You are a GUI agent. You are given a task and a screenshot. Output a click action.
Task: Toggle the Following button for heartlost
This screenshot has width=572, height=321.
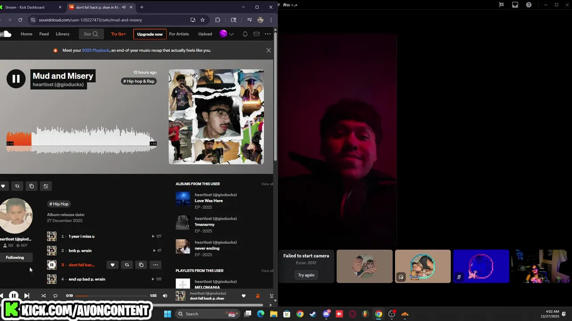click(15, 257)
